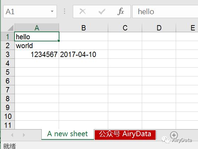The image size is (198, 149).
Task: Click the confirm checkmark icon in formula bar
Action: pos(102,11)
